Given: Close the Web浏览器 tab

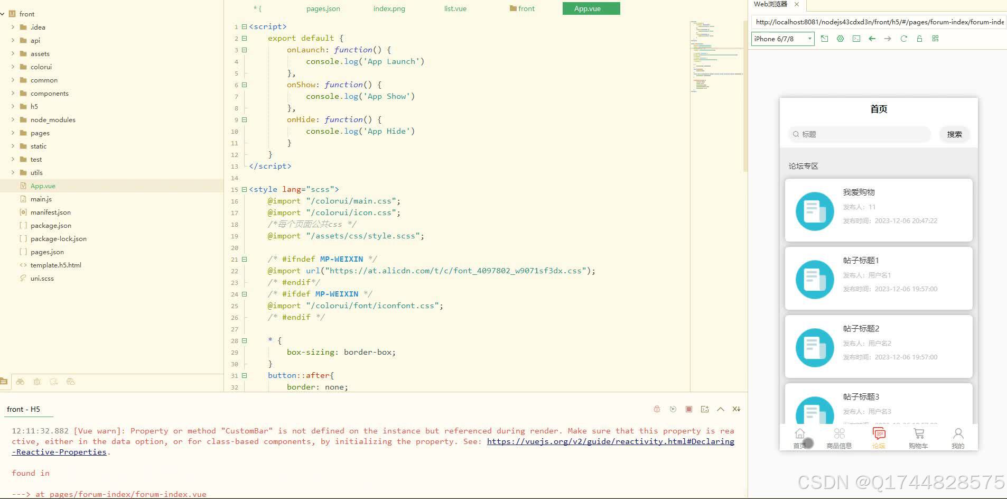Looking at the screenshot, I should tap(797, 4).
